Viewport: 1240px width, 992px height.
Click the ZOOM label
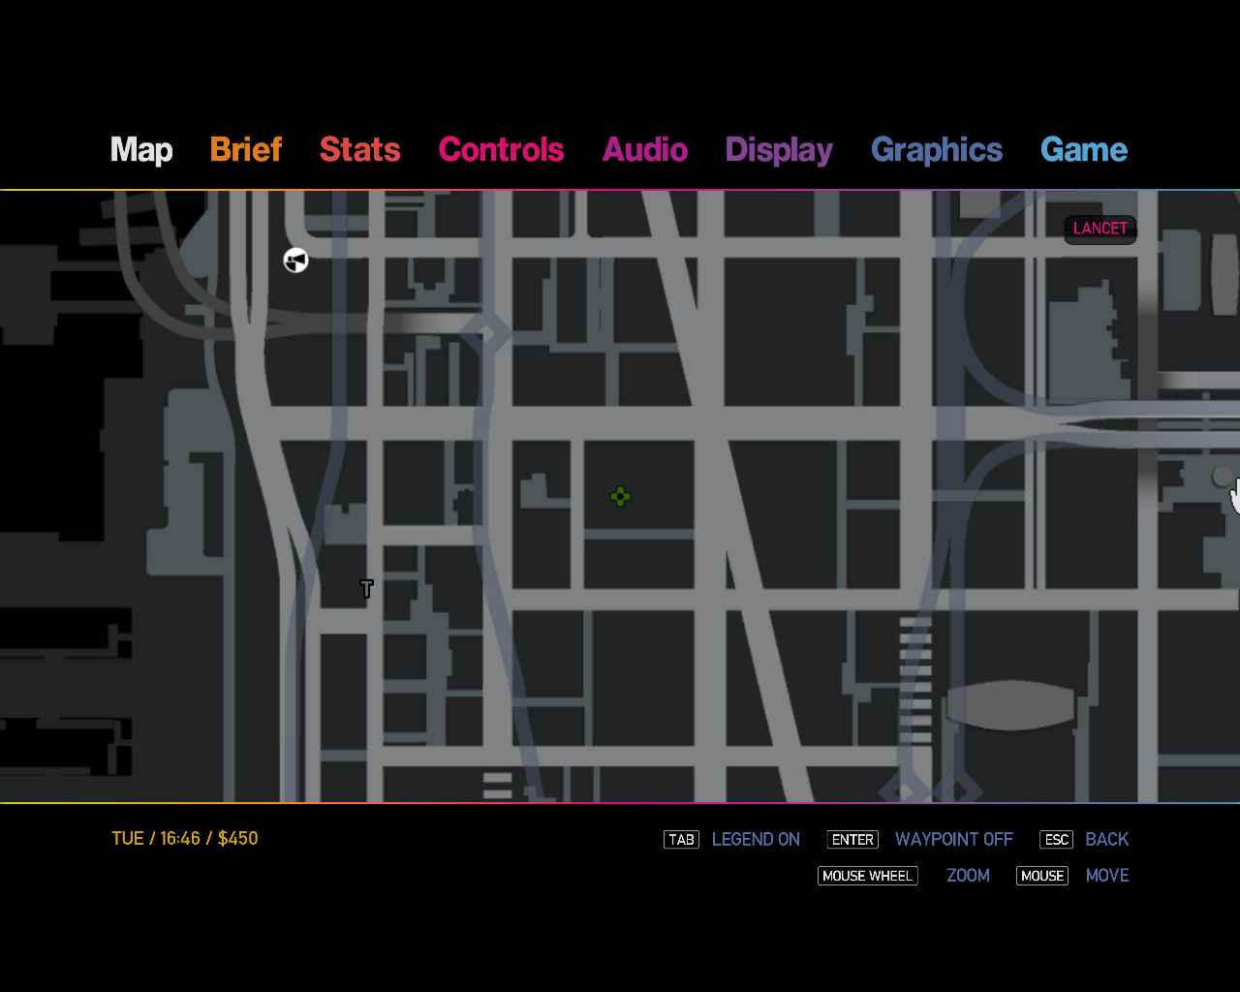pyautogui.click(x=968, y=876)
